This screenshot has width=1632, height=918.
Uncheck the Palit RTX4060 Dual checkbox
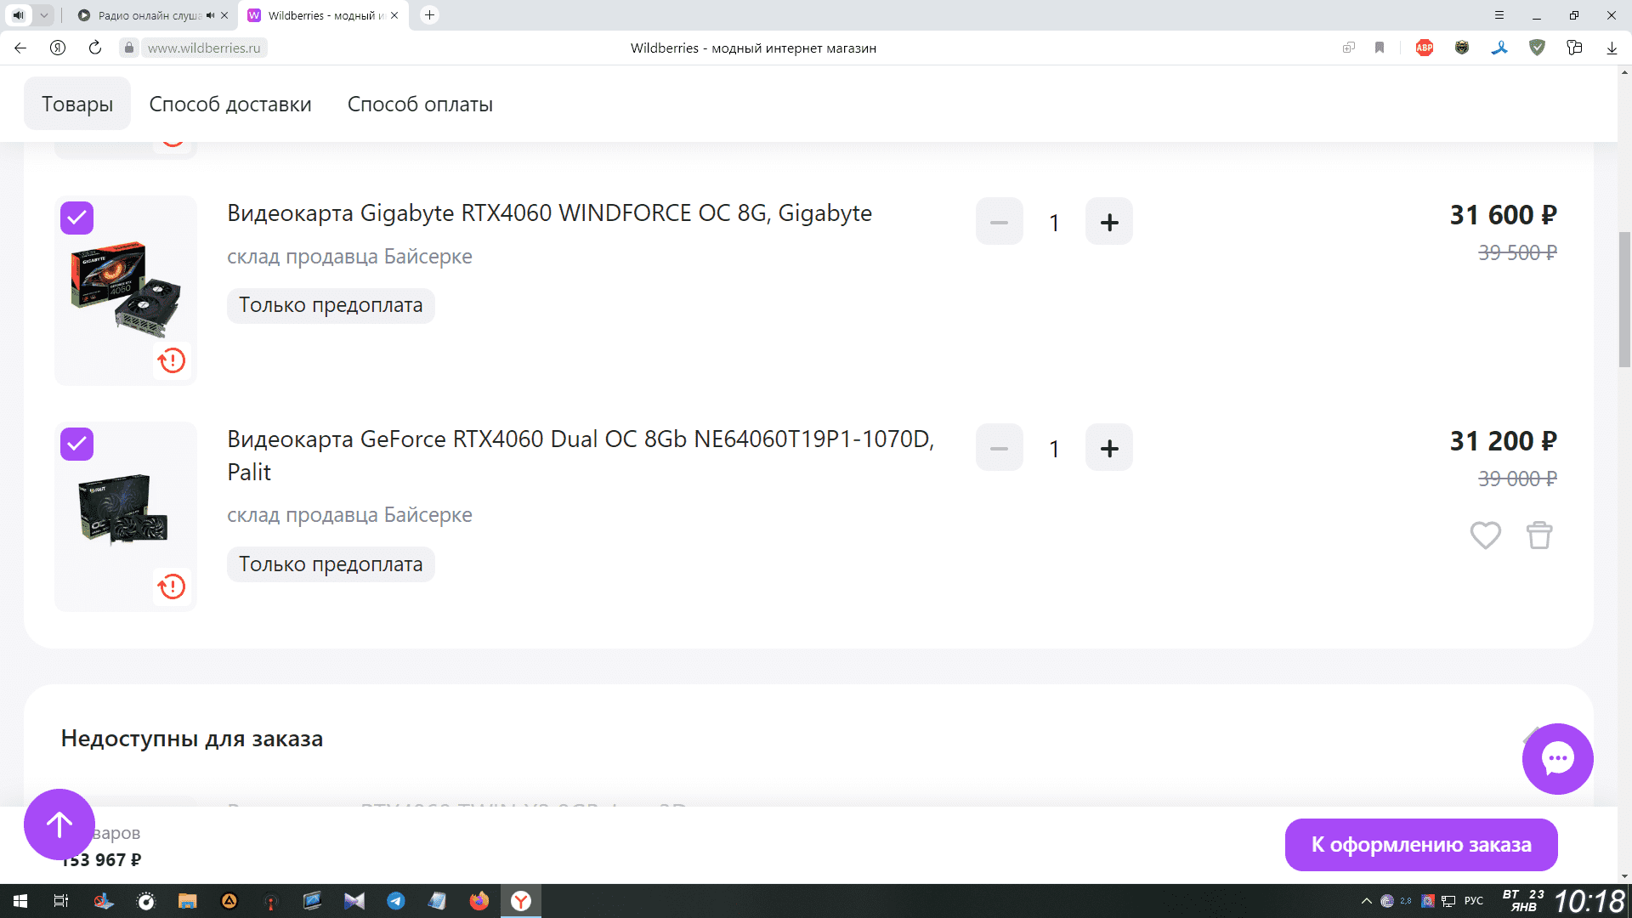(77, 444)
